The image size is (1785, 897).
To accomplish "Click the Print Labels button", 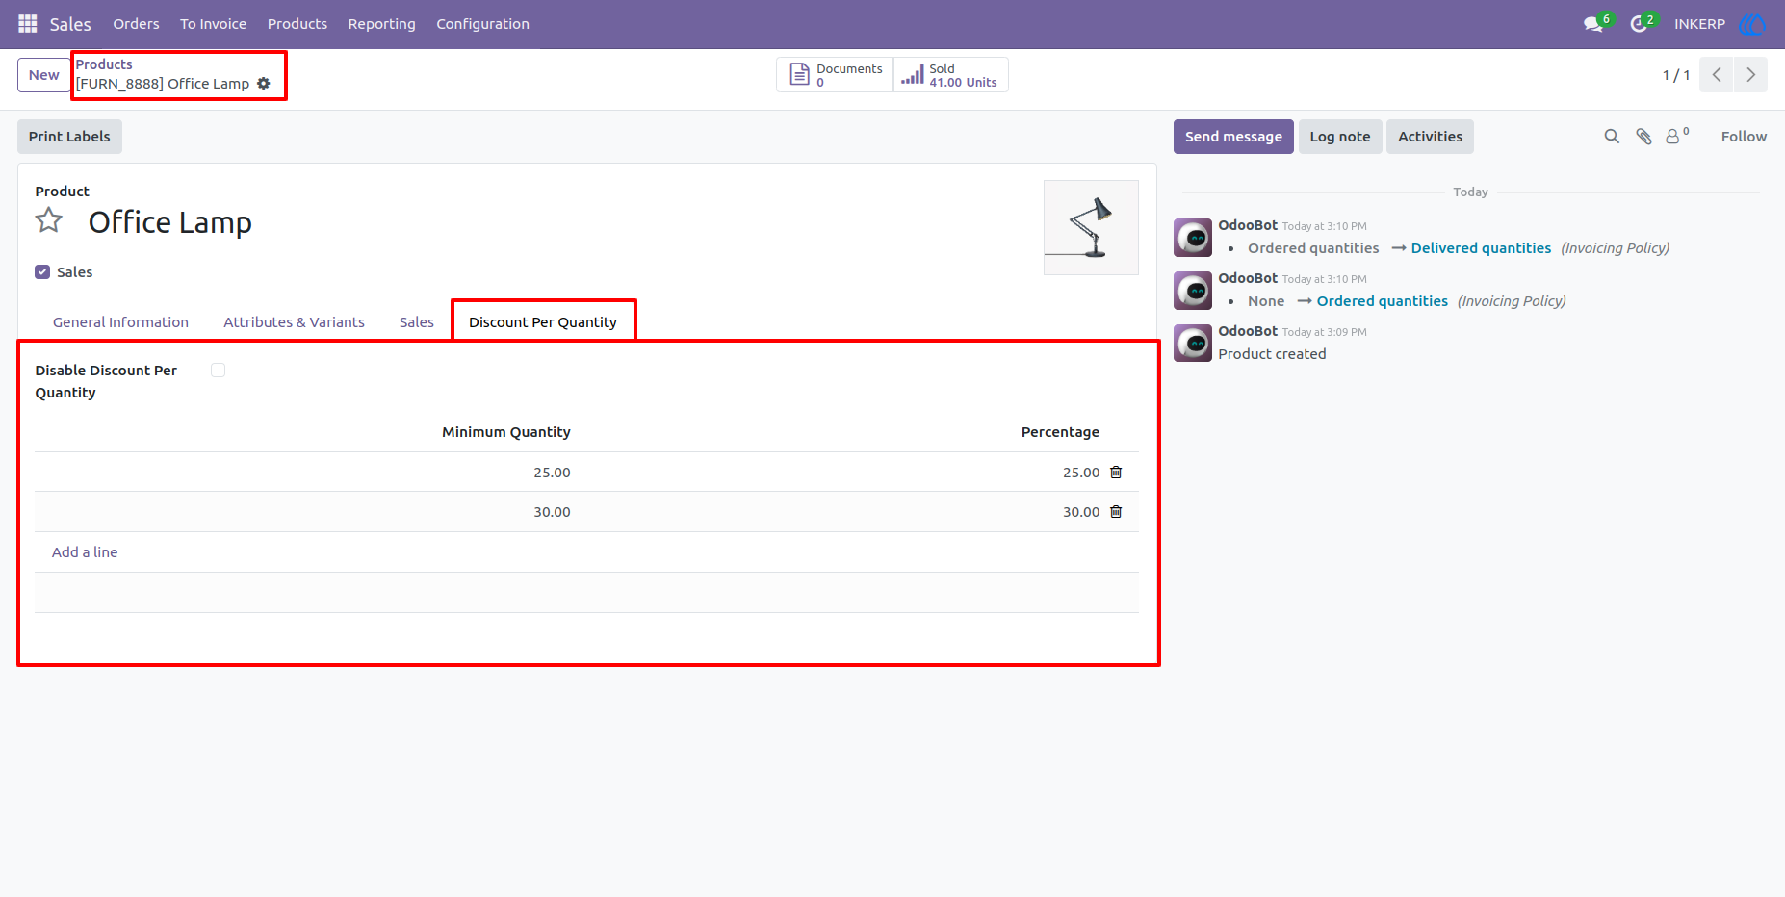I will [69, 137].
